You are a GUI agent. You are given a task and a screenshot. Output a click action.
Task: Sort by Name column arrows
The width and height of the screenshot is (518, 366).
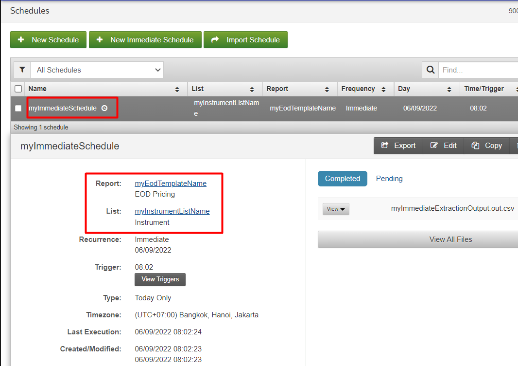(x=177, y=90)
